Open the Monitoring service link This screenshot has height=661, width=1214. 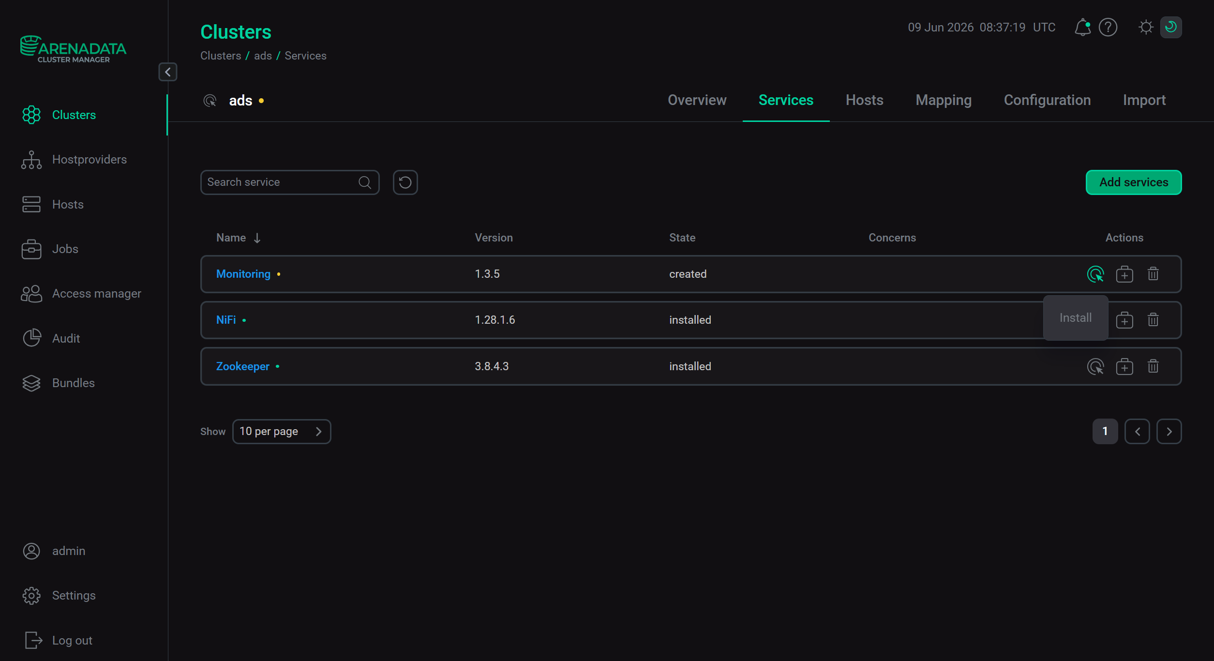click(243, 274)
